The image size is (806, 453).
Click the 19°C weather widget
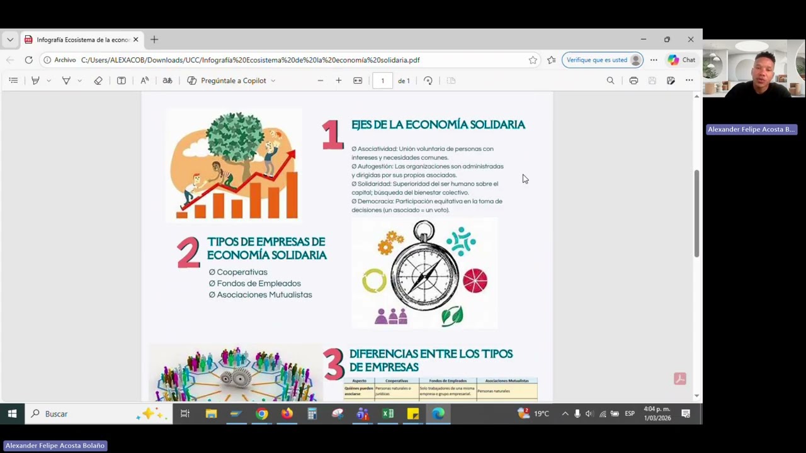coord(533,413)
